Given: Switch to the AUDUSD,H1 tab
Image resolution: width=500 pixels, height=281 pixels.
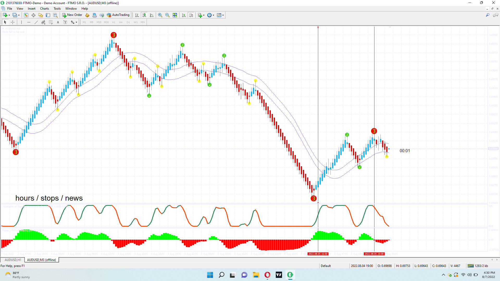Looking at the screenshot, I should click(13, 260).
